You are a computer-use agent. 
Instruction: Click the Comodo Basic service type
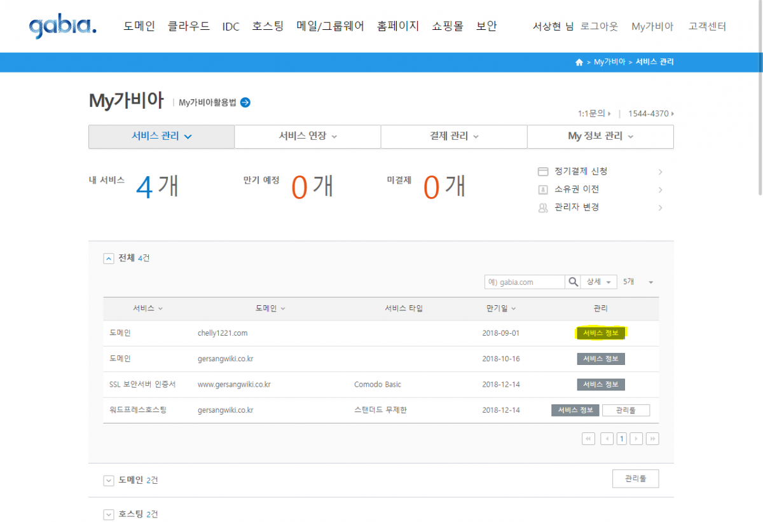(x=378, y=385)
